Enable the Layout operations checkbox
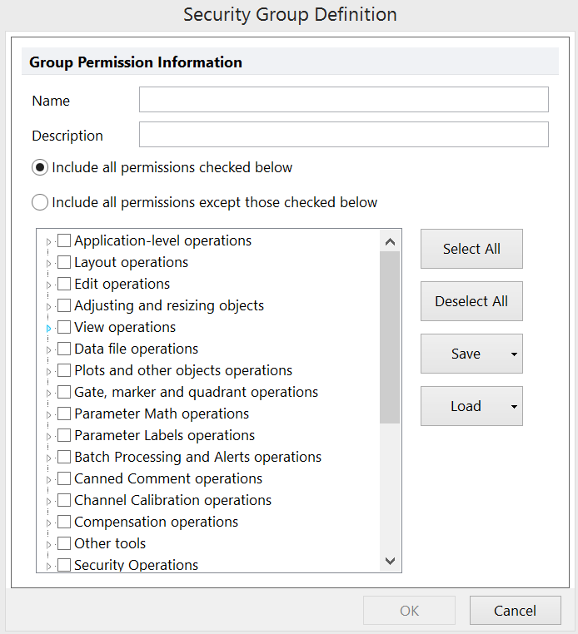578x634 pixels. (64, 263)
